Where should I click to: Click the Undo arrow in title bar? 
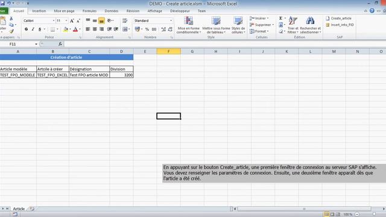point(9,3)
